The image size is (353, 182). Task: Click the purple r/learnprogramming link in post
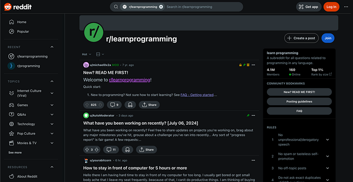(130, 80)
